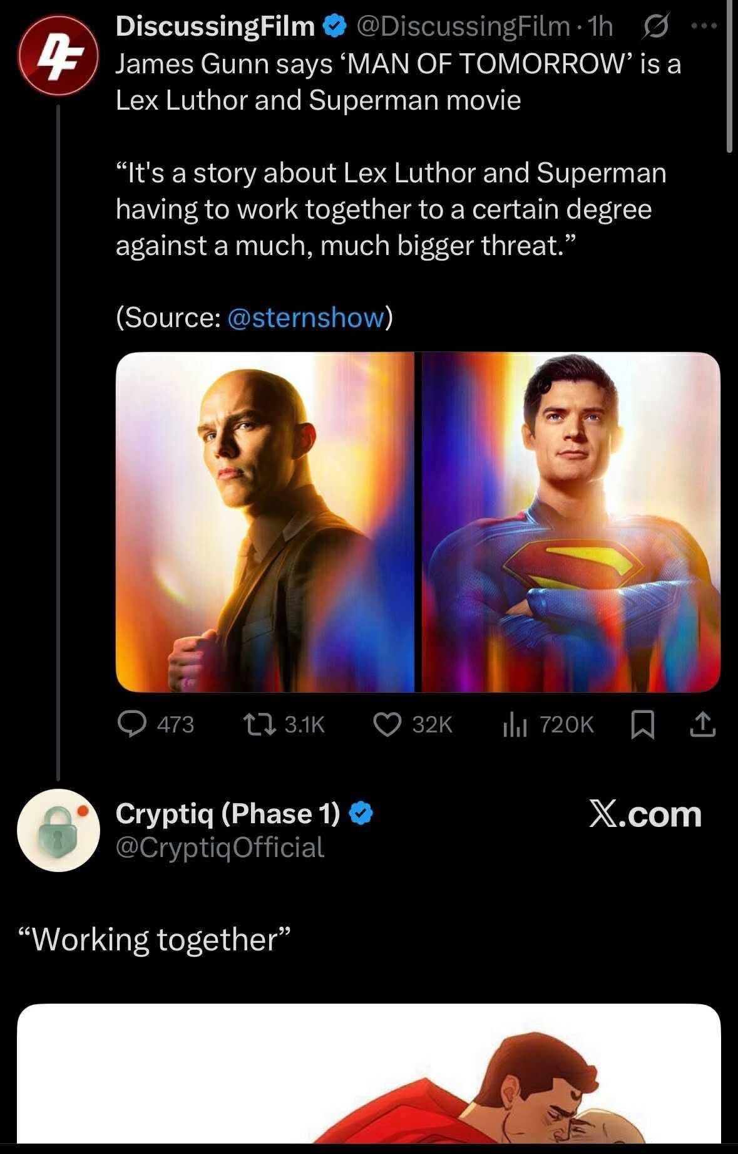Open DiscussingFilm display name profile
The width and height of the screenshot is (738, 1154).
(x=215, y=26)
